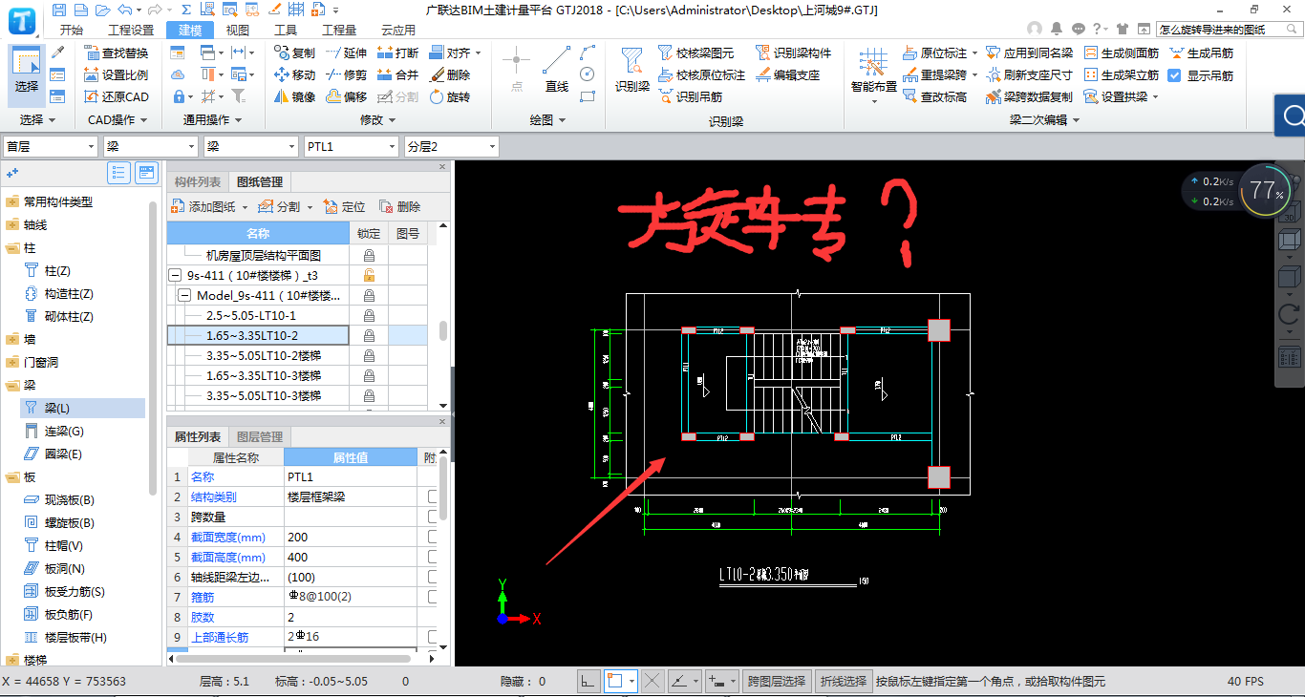
Task: Click 查改标高 (Check and modify elevation)
Action: (934, 96)
